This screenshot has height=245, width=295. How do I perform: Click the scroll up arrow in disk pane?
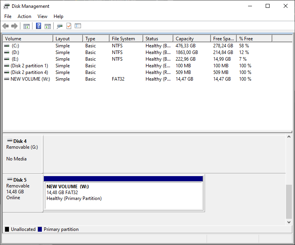[x=289, y=137]
